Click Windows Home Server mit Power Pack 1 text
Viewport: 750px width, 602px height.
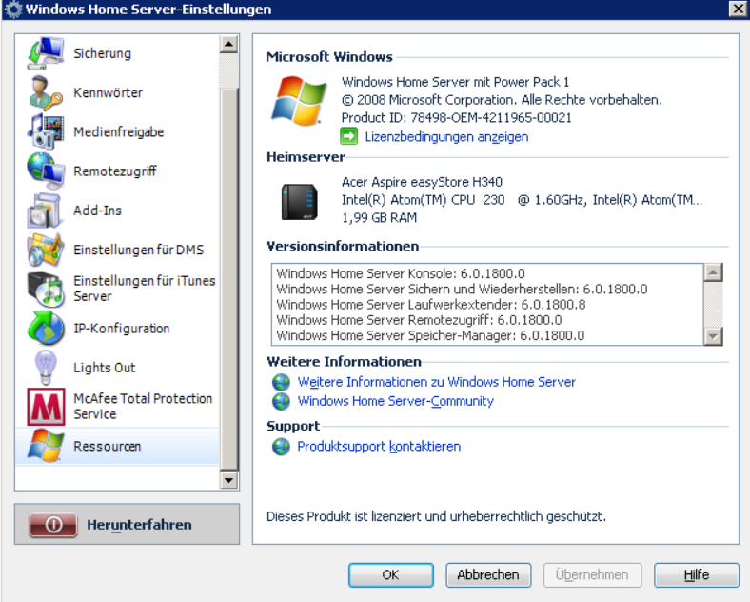pyautogui.click(x=455, y=82)
